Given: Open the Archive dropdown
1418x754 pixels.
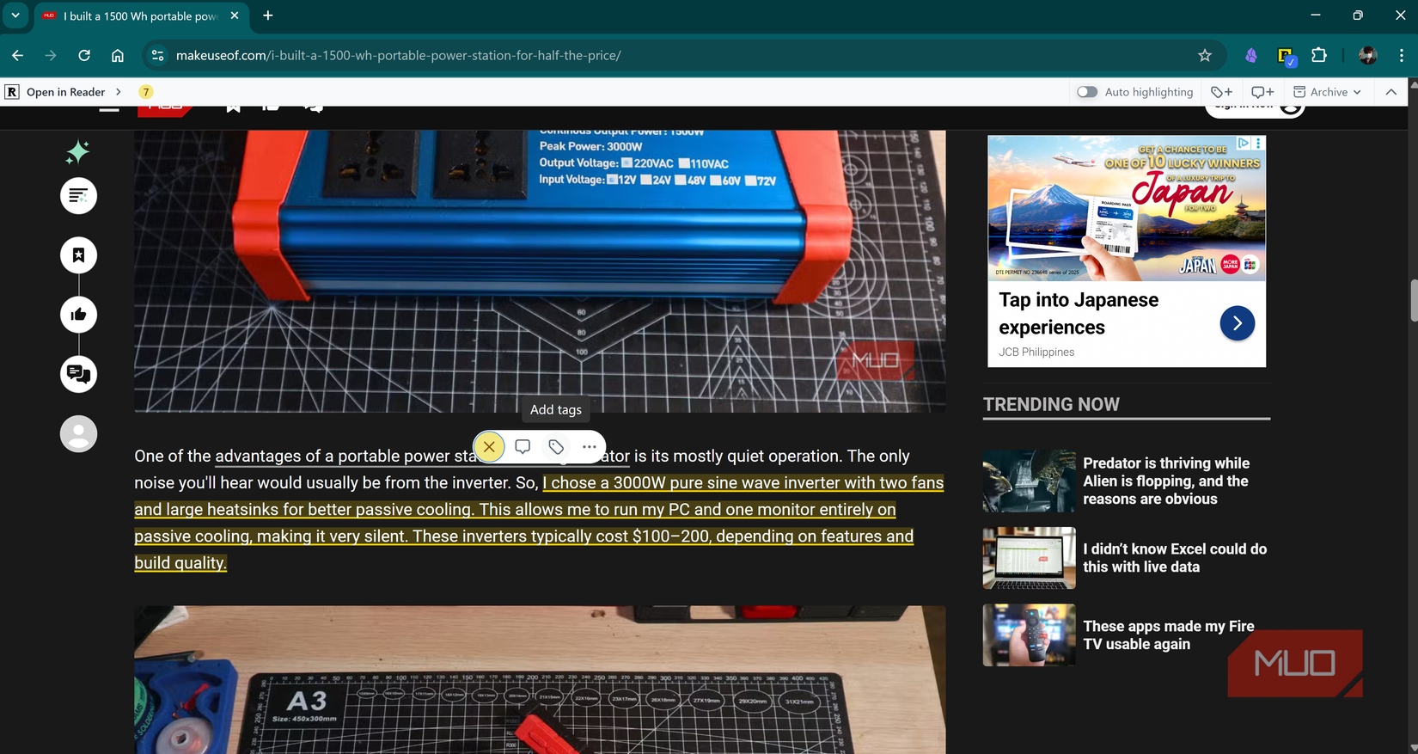Looking at the screenshot, I should pyautogui.click(x=1328, y=92).
